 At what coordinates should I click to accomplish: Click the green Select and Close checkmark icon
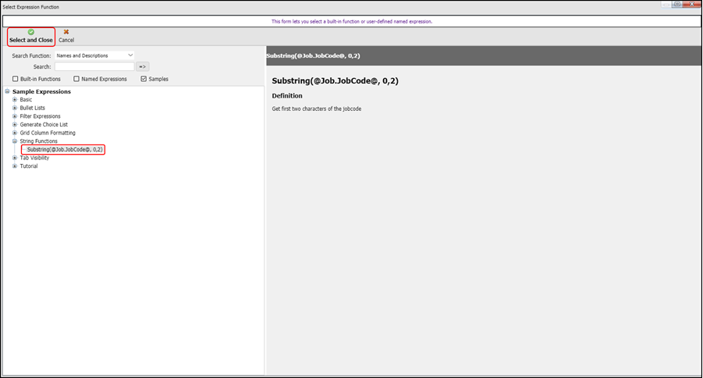[30, 32]
